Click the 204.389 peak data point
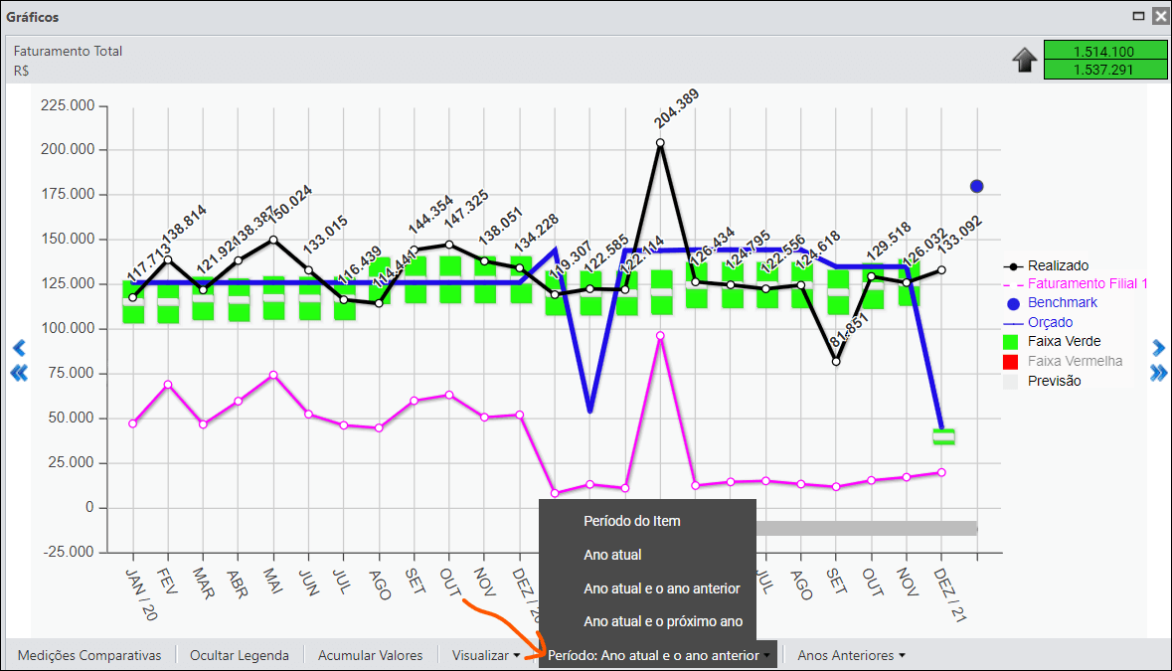Image resolution: width=1172 pixels, height=671 pixels. (x=660, y=143)
